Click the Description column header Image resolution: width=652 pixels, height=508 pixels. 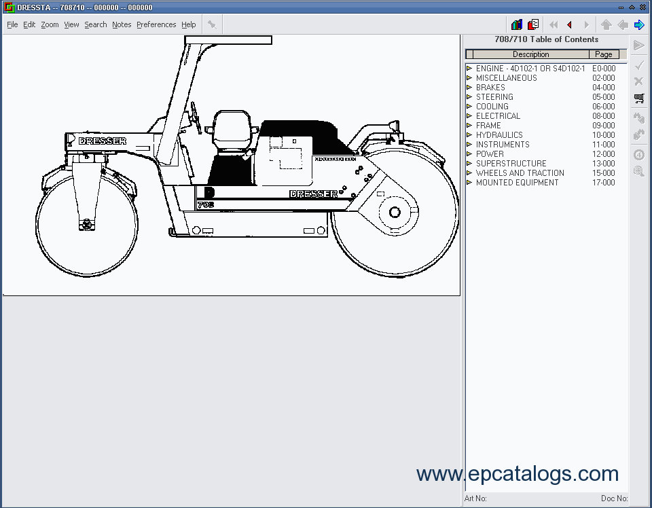point(530,54)
